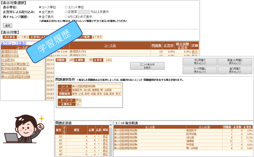Open the 基礎医学科I course link in the sidebar
This screenshot has height=157, width=254.
[x=9, y=52]
